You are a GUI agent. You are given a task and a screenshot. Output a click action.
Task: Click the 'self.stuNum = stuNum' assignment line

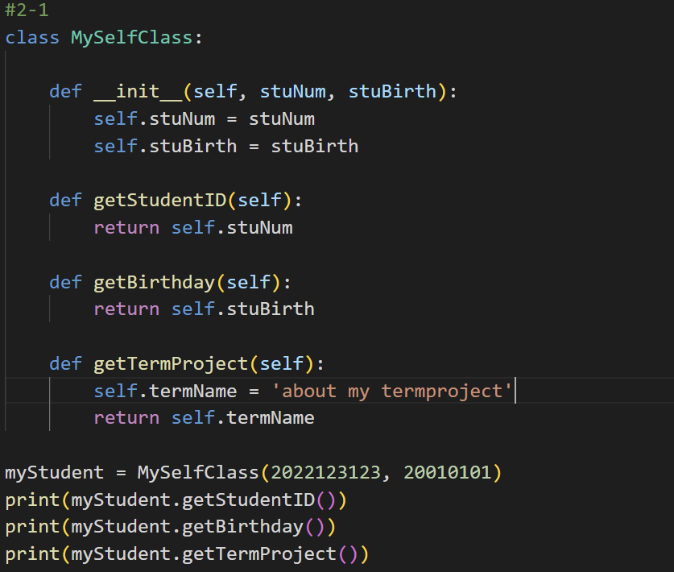(x=205, y=119)
